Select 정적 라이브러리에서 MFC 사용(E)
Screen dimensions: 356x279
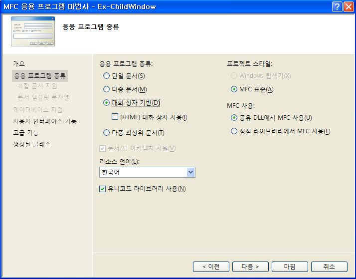234,131
